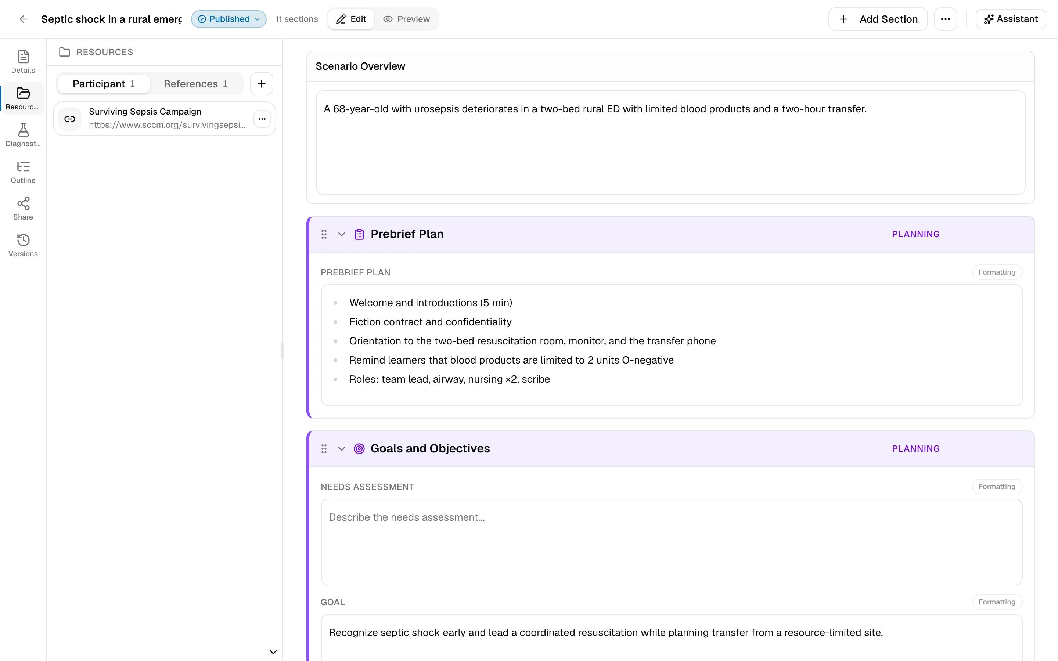Open the Outline sidebar panel
1058x661 pixels.
(x=23, y=172)
